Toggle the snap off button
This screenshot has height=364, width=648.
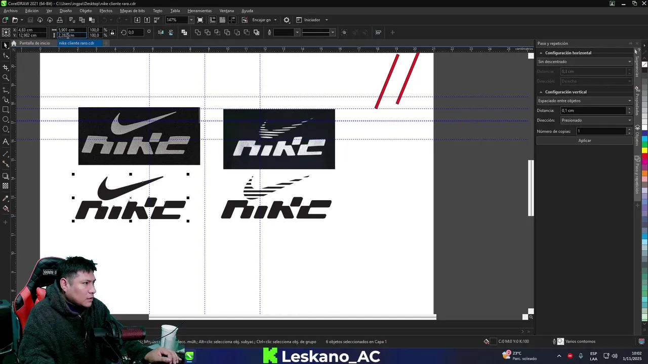coord(245,20)
